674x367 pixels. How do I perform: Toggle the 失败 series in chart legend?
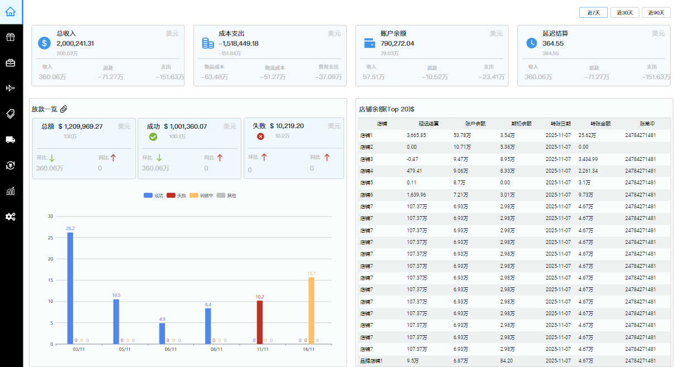(x=176, y=196)
